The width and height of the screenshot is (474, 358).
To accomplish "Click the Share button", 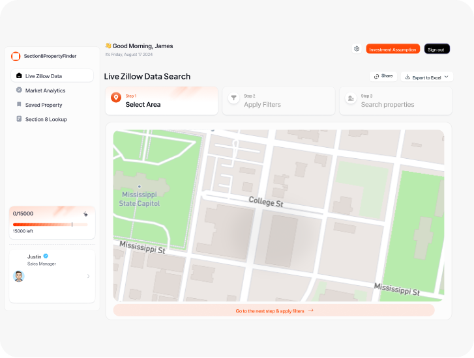I will tap(383, 76).
